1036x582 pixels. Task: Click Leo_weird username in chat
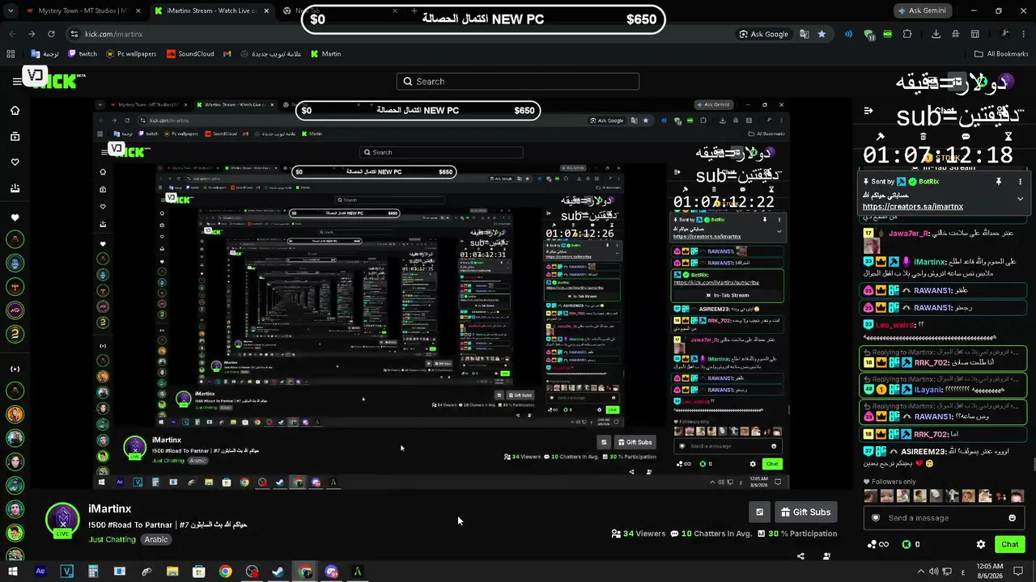(894, 325)
